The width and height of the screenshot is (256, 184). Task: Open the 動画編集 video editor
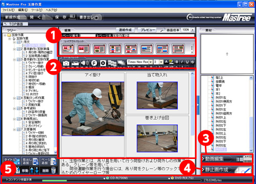click(x=227, y=159)
